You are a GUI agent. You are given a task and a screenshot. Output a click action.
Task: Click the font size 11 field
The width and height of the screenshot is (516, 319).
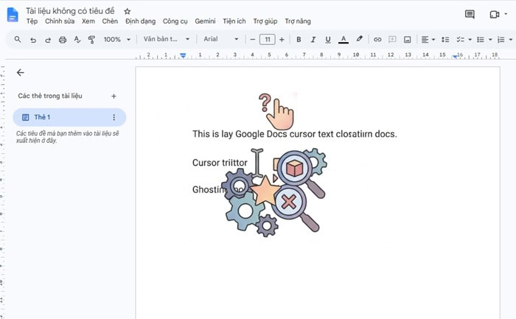click(x=268, y=40)
